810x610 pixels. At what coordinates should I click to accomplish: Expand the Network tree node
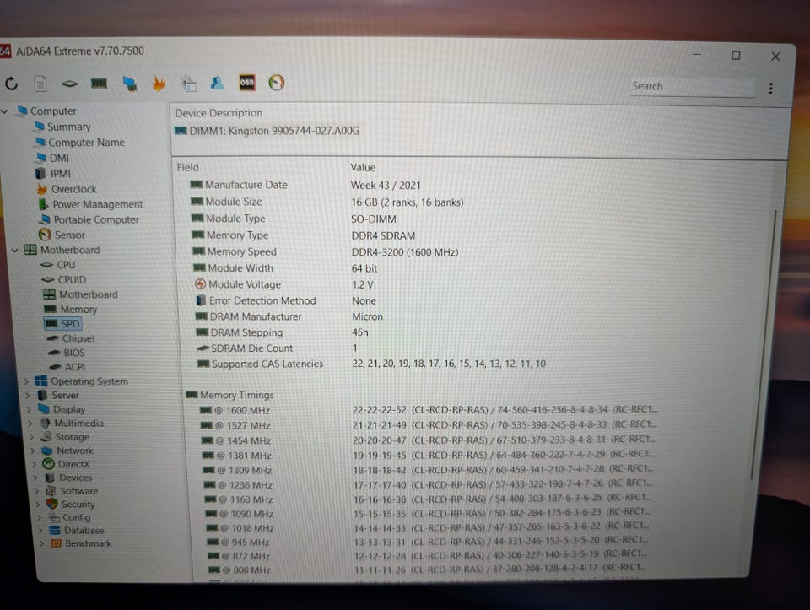tap(34, 451)
